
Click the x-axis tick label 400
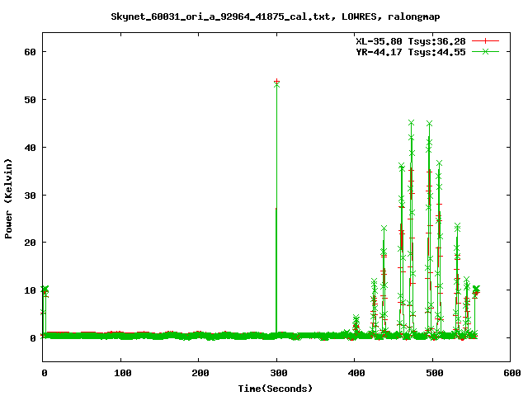coord(356,373)
